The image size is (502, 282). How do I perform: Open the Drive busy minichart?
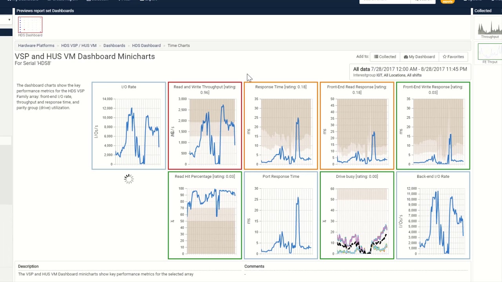[357, 215]
